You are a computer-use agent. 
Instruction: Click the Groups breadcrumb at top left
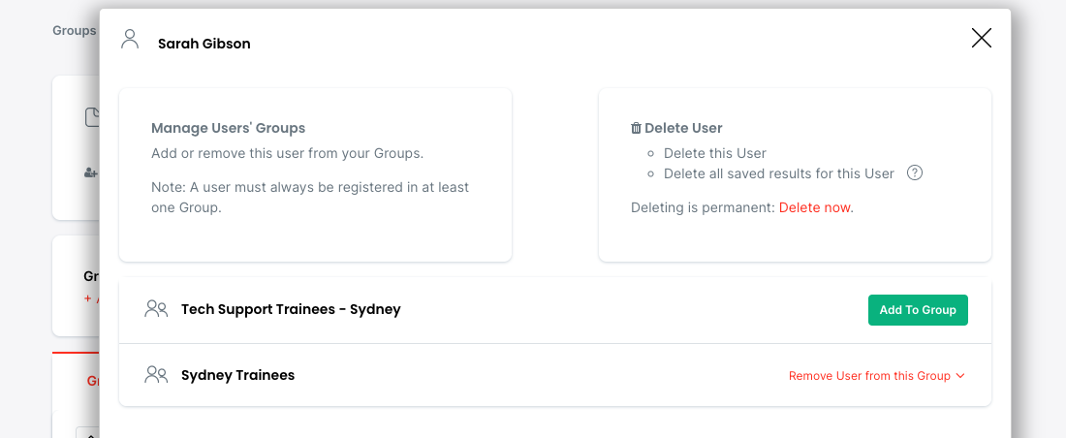click(74, 30)
